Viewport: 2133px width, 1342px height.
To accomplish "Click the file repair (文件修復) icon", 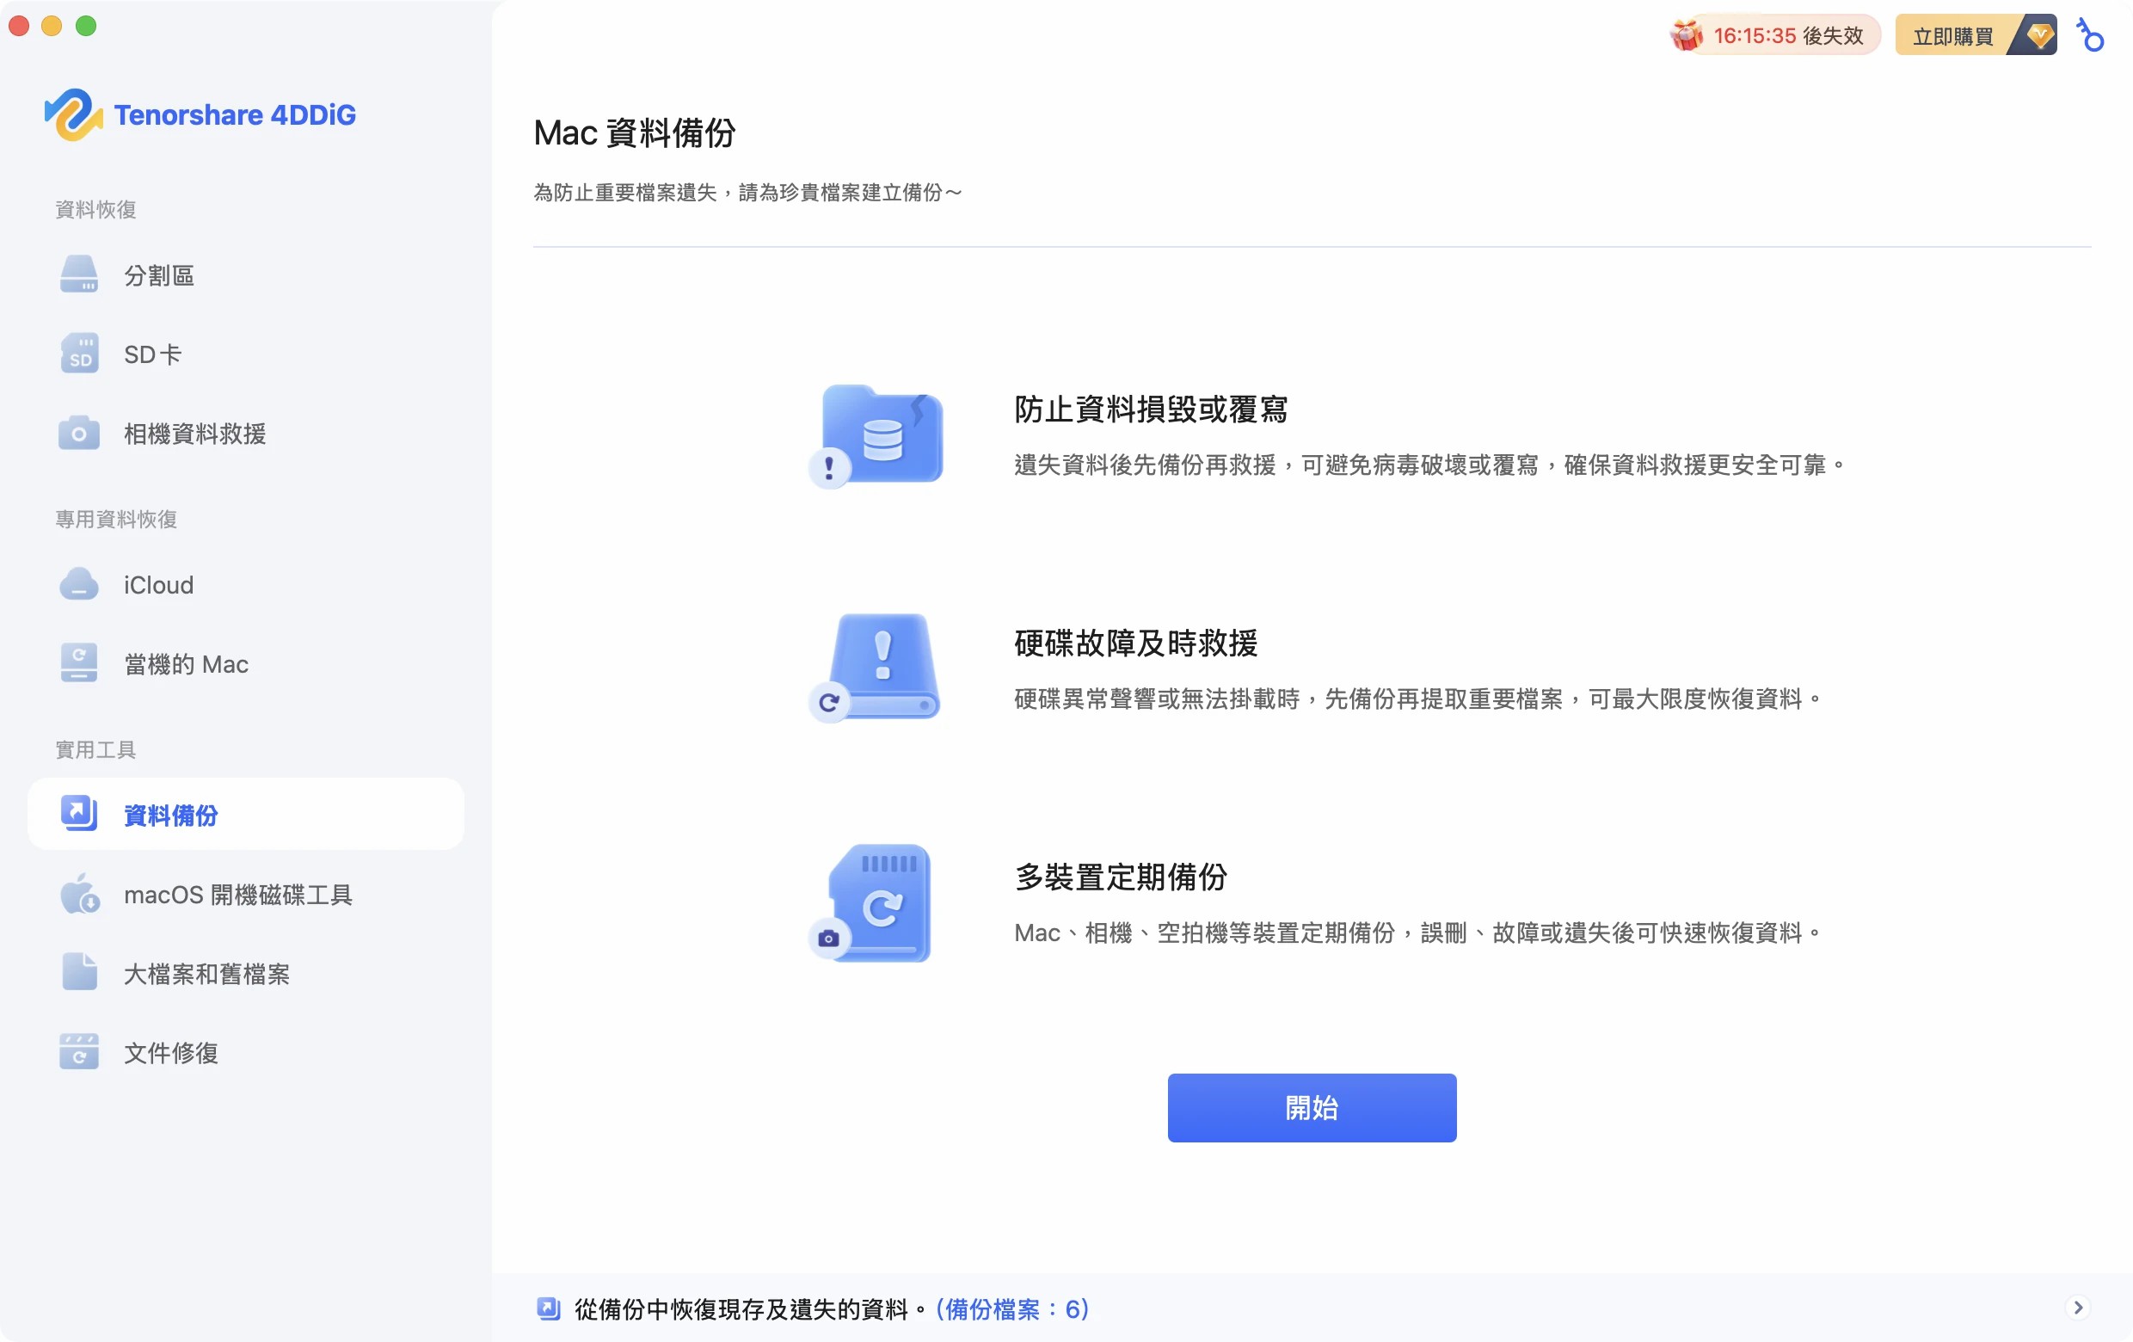I will point(79,1052).
